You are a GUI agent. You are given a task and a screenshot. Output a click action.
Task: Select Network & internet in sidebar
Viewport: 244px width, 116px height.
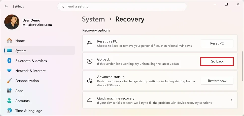(x=30, y=71)
